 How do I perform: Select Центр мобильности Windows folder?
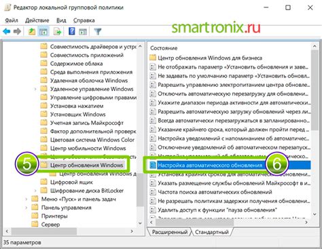pos(88,149)
